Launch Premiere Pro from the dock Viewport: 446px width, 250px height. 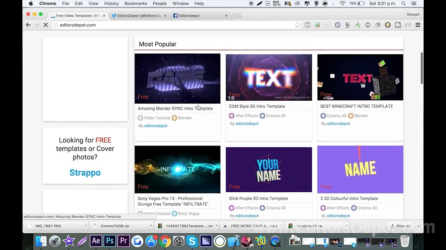coord(123,241)
